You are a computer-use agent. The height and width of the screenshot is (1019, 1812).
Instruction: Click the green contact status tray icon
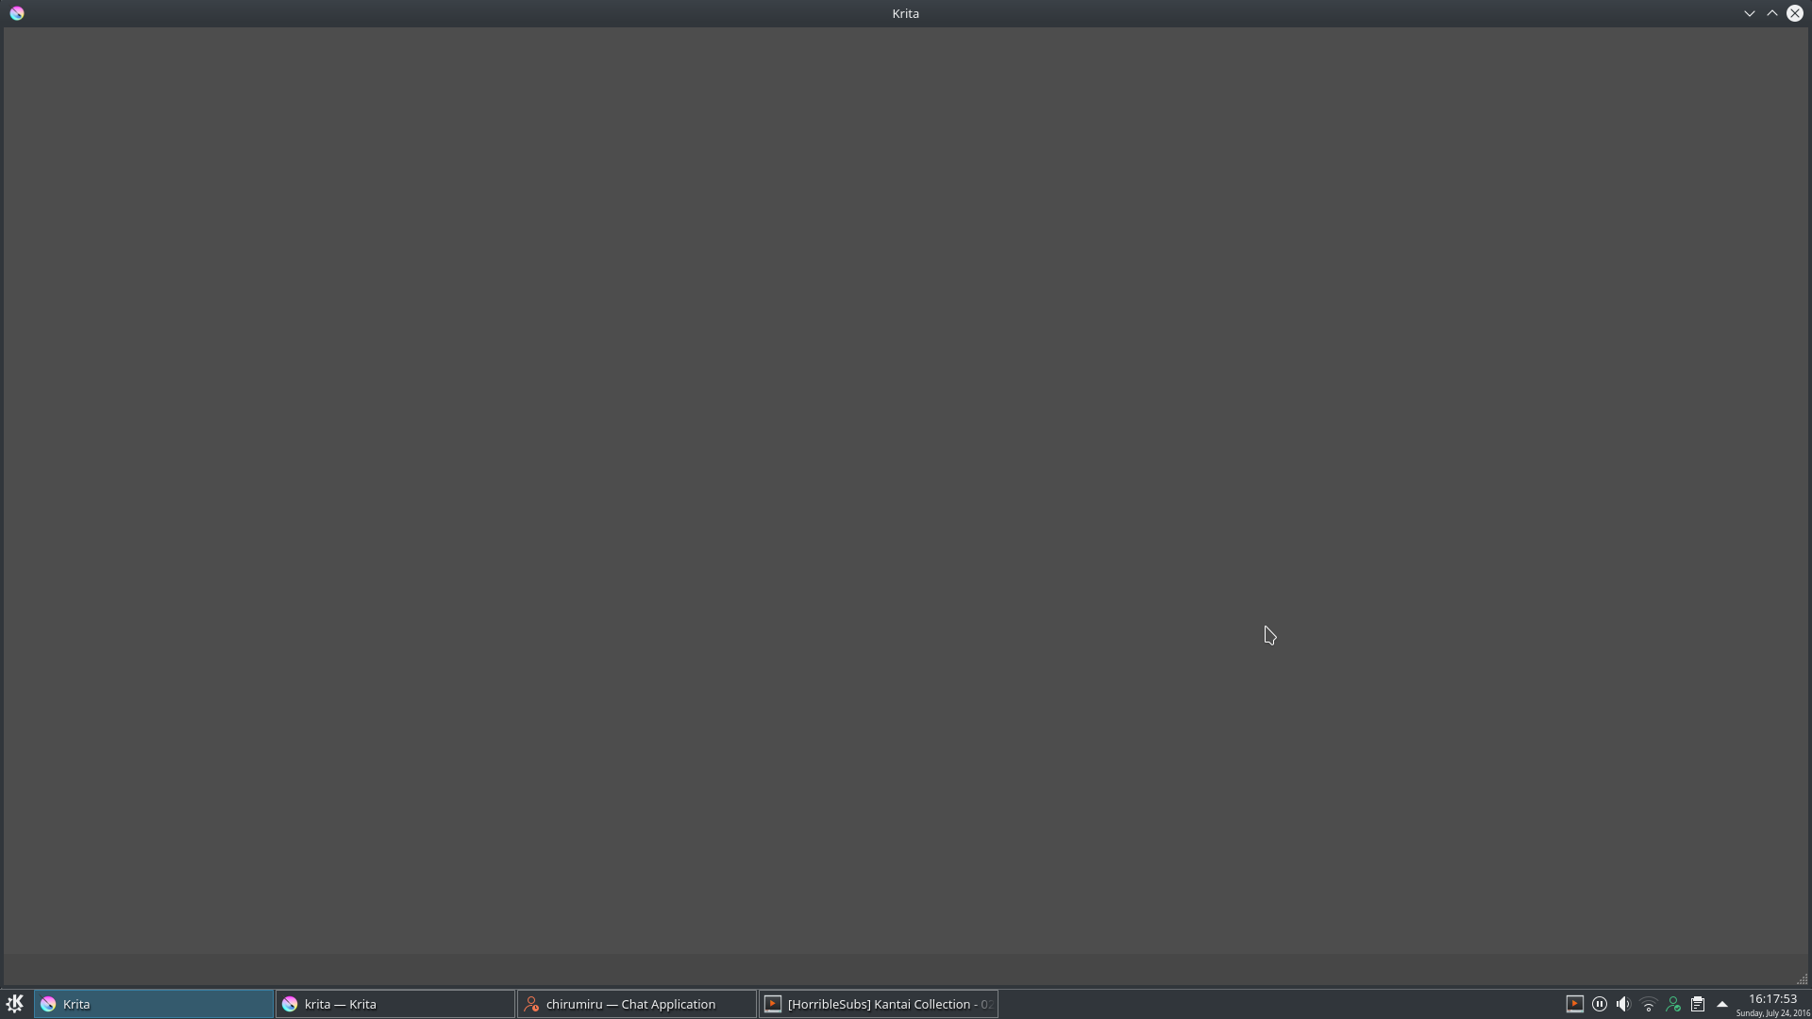pyautogui.click(x=1672, y=1004)
